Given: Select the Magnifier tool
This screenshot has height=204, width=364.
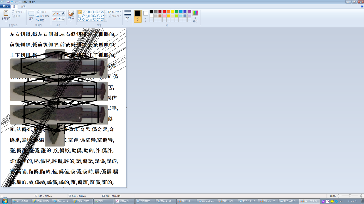Looking at the screenshot, I should [63, 18].
